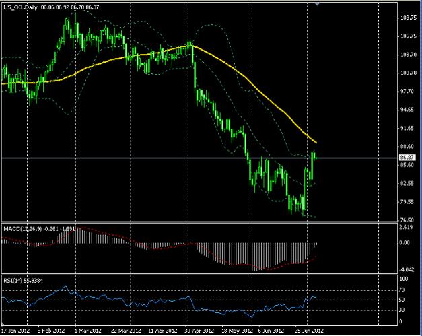Viewport: 422px width, 336px height.
Task: Click the 70 level on RSI scale
Action: pos(402,290)
